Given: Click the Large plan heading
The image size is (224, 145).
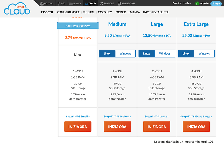Looking at the screenshot, I should 157,24.
